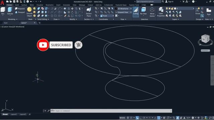Choose the Presspull tool
214x120 pixels.
tap(20, 12)
